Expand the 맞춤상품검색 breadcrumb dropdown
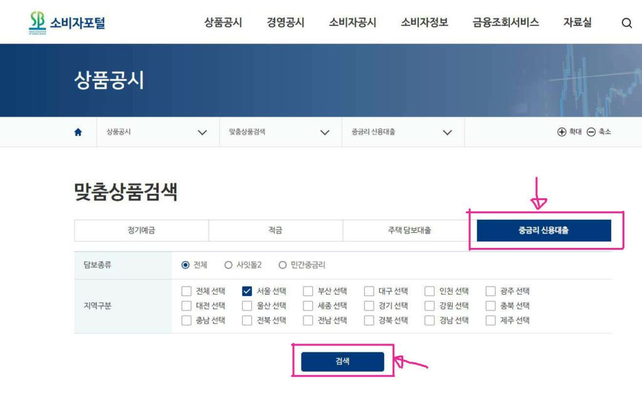Image resolution: width=642 pixels, height=393 pixels. pyautogui.click(x=325, y=132)
